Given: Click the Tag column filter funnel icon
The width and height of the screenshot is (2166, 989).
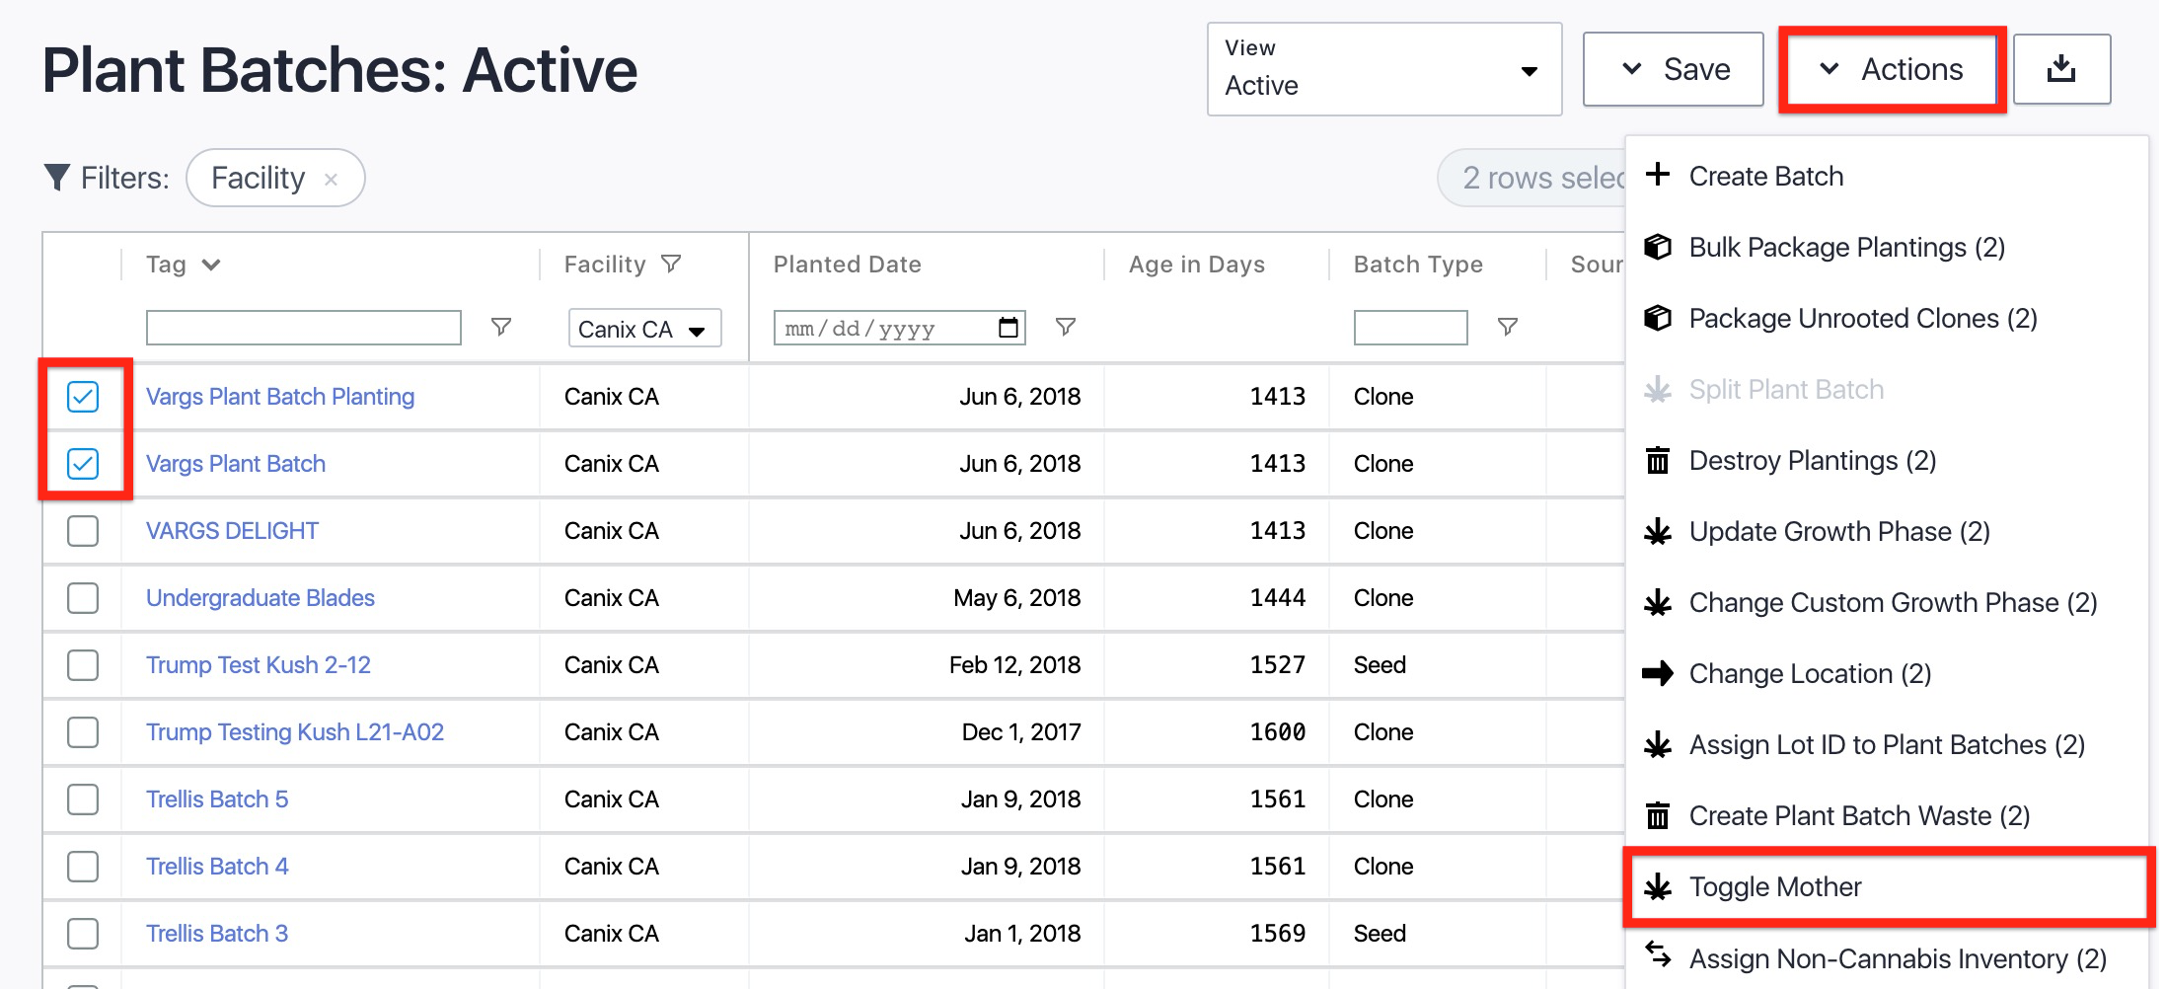Looking at the screenshot, I should pyautogui.click(x=501, y=327).
